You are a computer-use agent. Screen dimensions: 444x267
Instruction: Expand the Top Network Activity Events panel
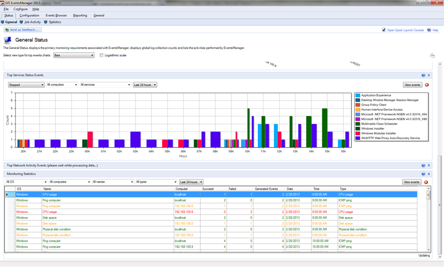(429, 166)
